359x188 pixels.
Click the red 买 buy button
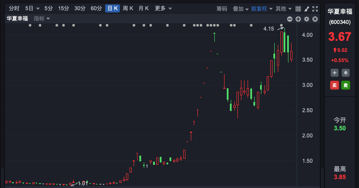(x=334, y=85)
